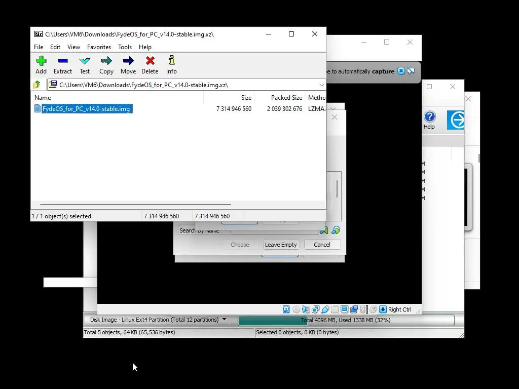Go up one folder level icon

click(36, 85)
